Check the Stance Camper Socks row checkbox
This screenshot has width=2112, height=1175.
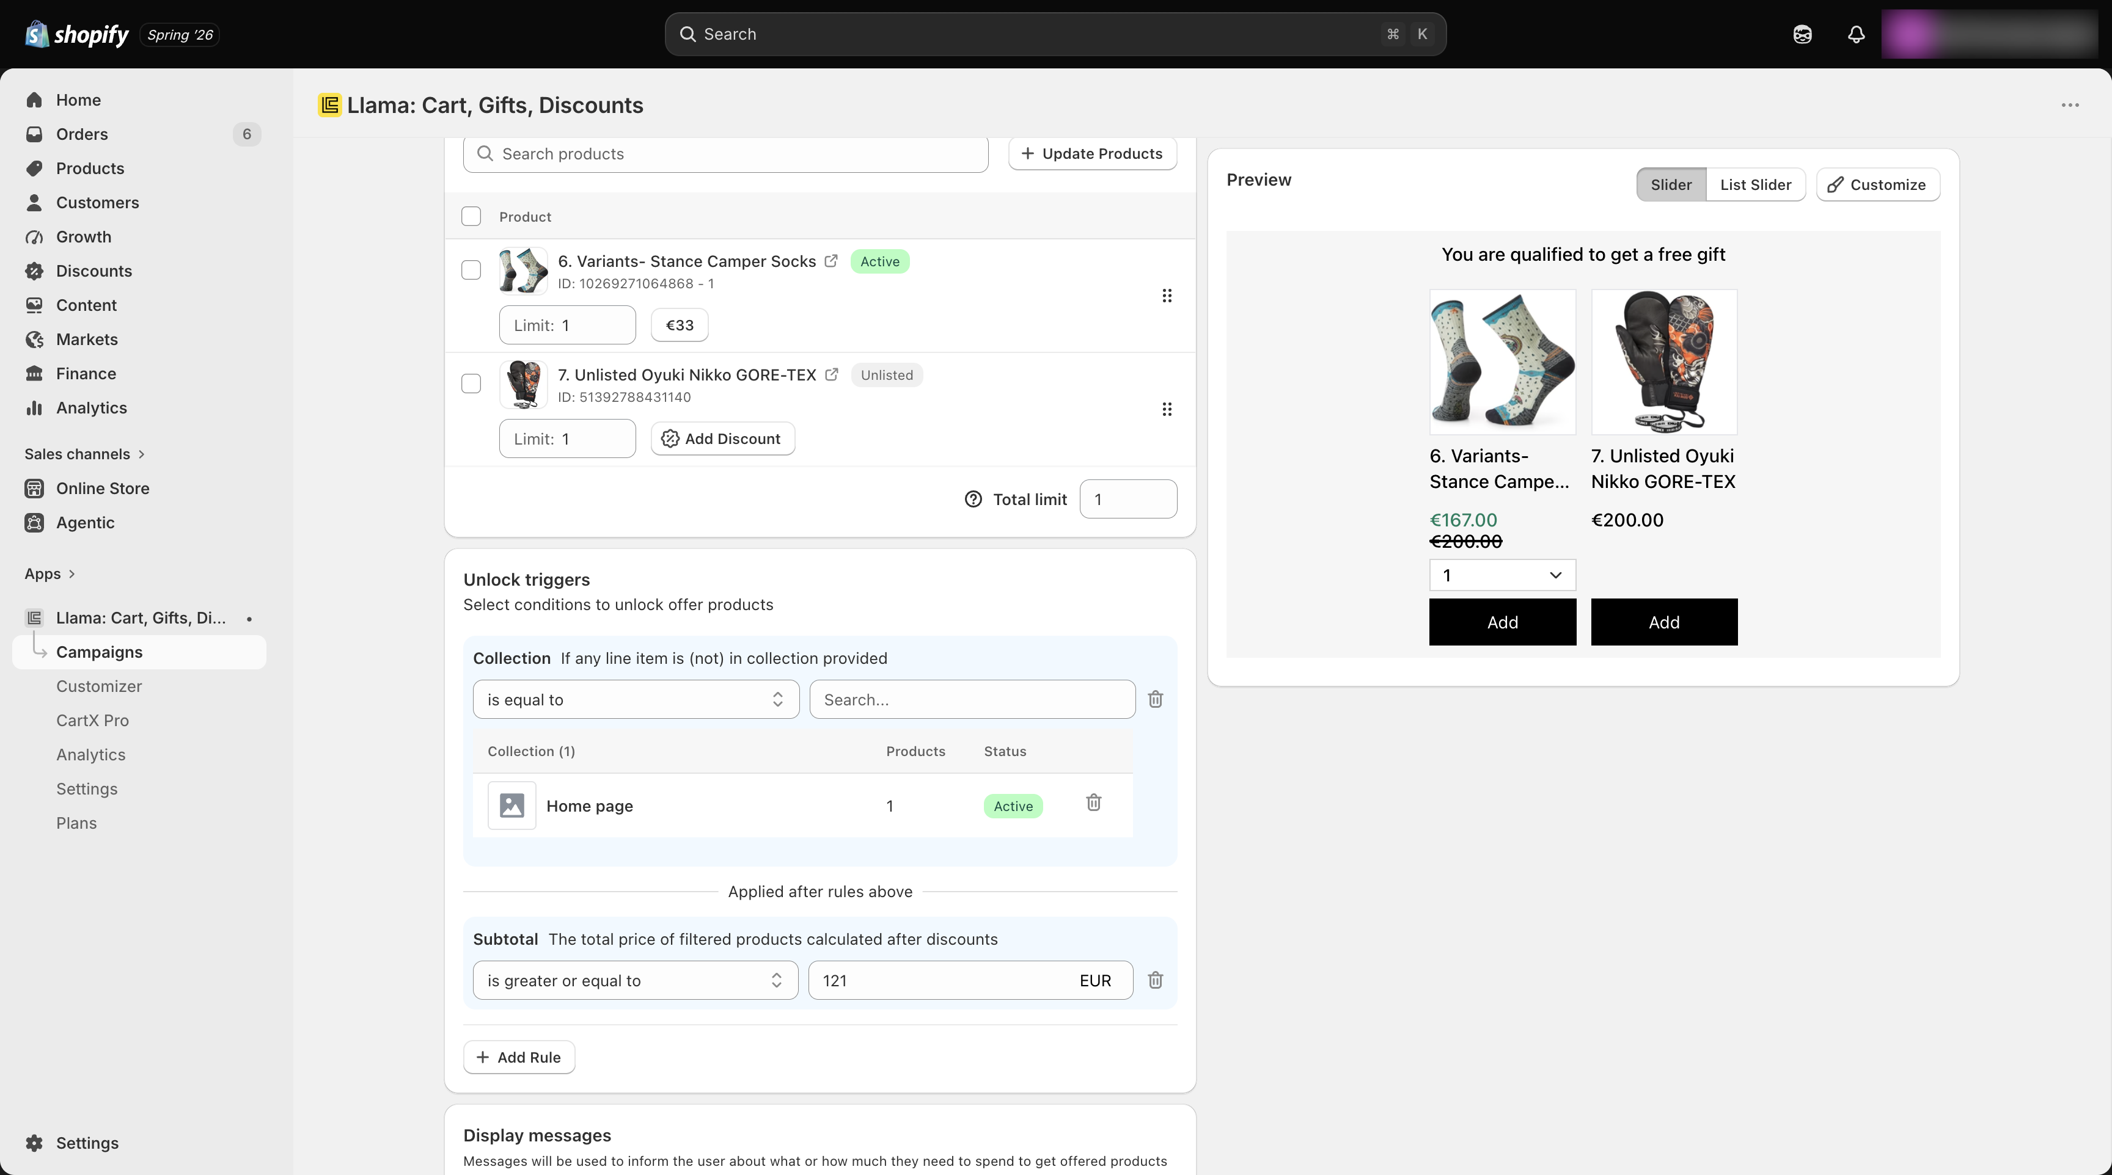(471, 271)
